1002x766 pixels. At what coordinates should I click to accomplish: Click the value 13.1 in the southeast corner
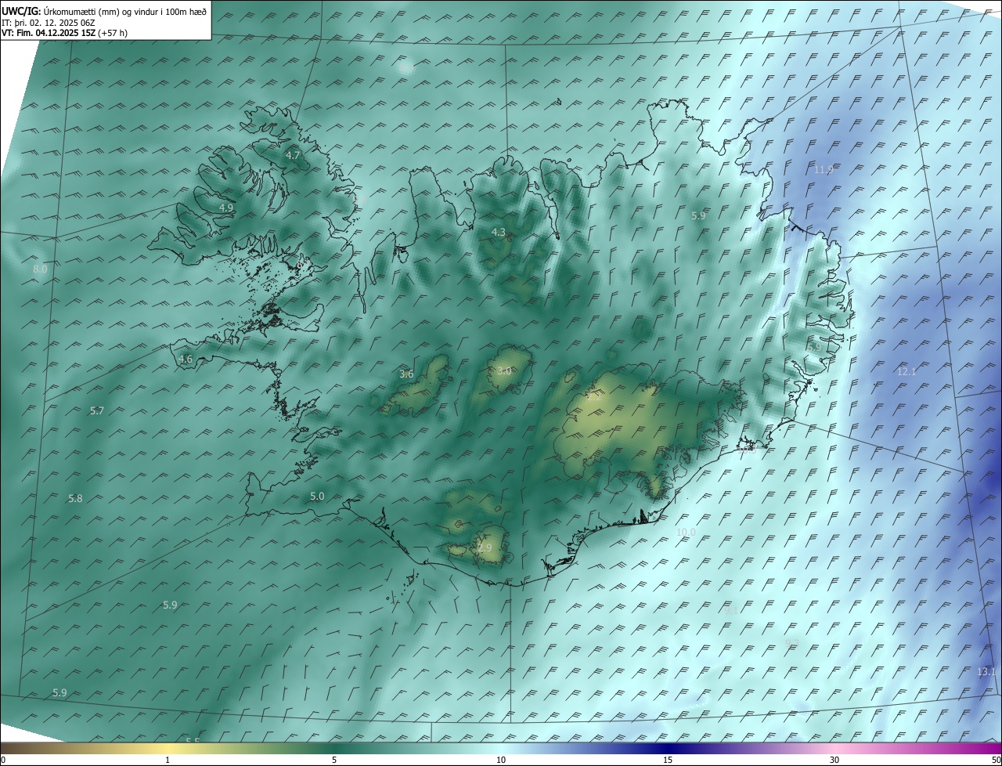point(987,672)
